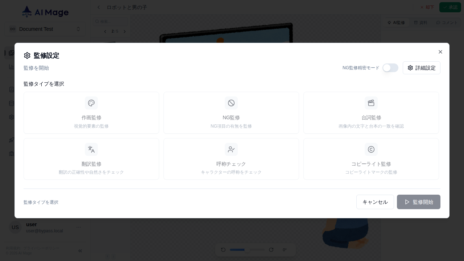Collapse the sidebar with the double chevron
The width and height of the screenshot is (464, 261).
pyautogui.click(x=80, y=251)
